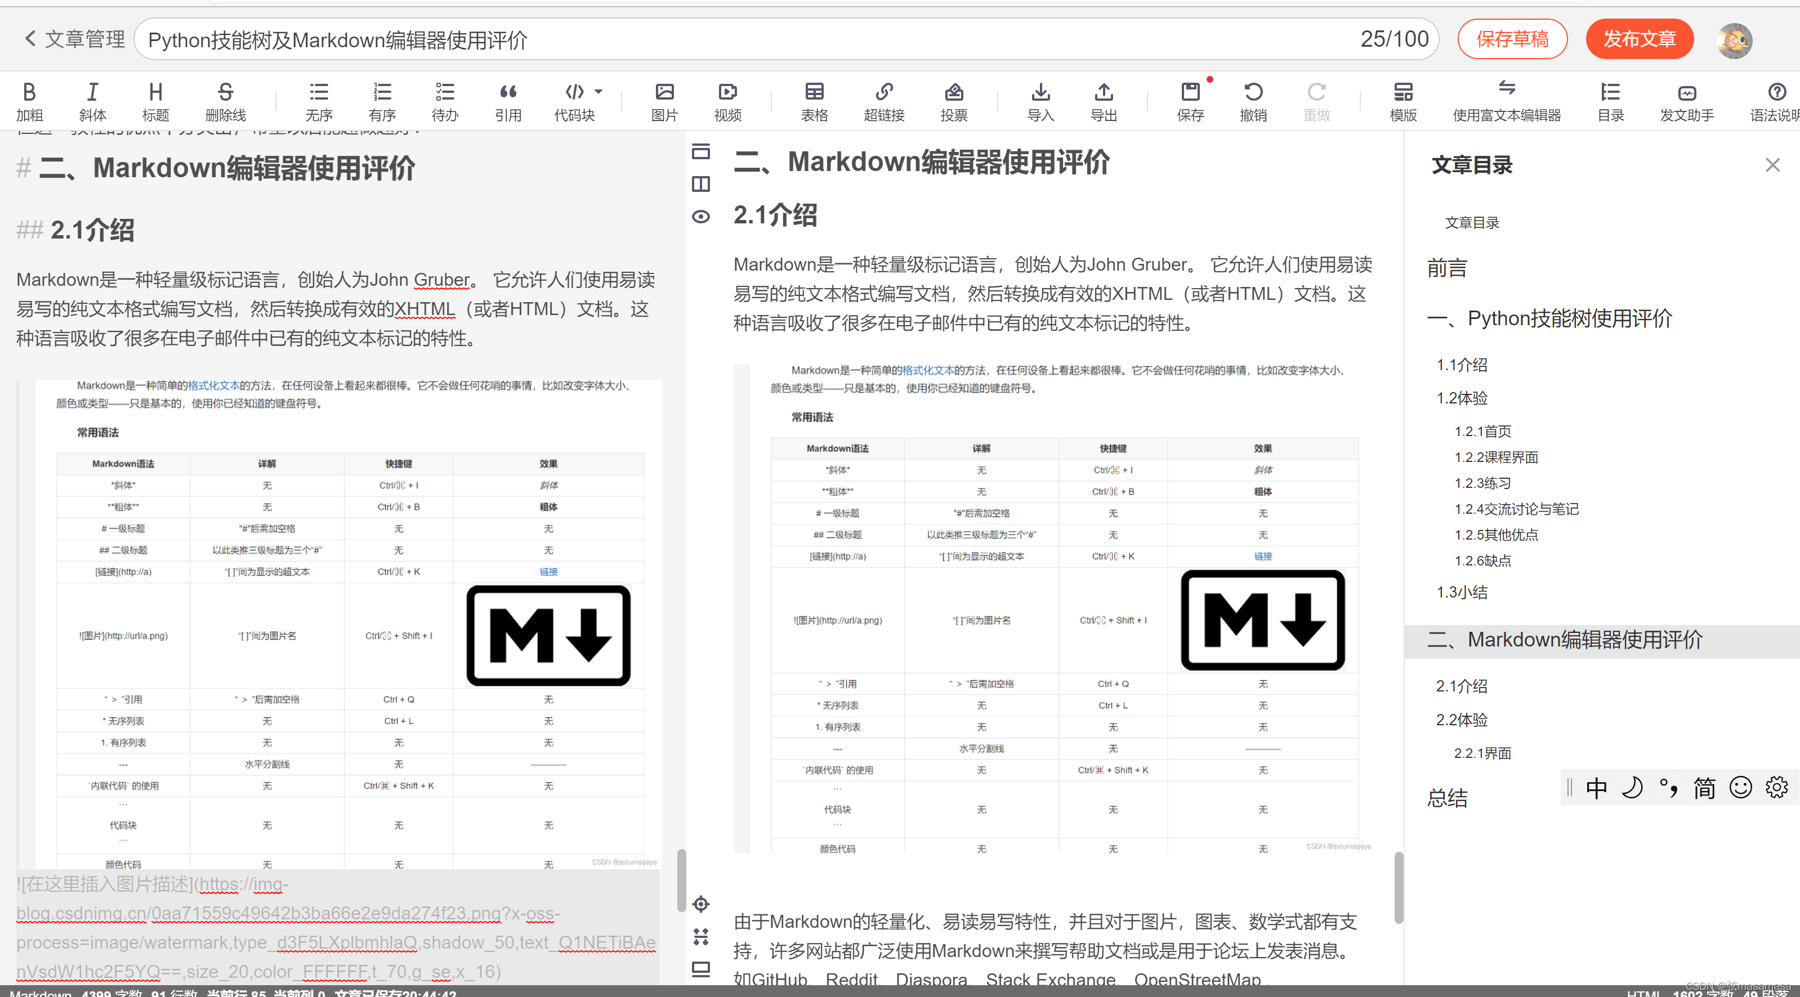Screen dimensions: 1800x997
Task: Close the 文章目录 panel
Action: click(x=1772, y=165)
